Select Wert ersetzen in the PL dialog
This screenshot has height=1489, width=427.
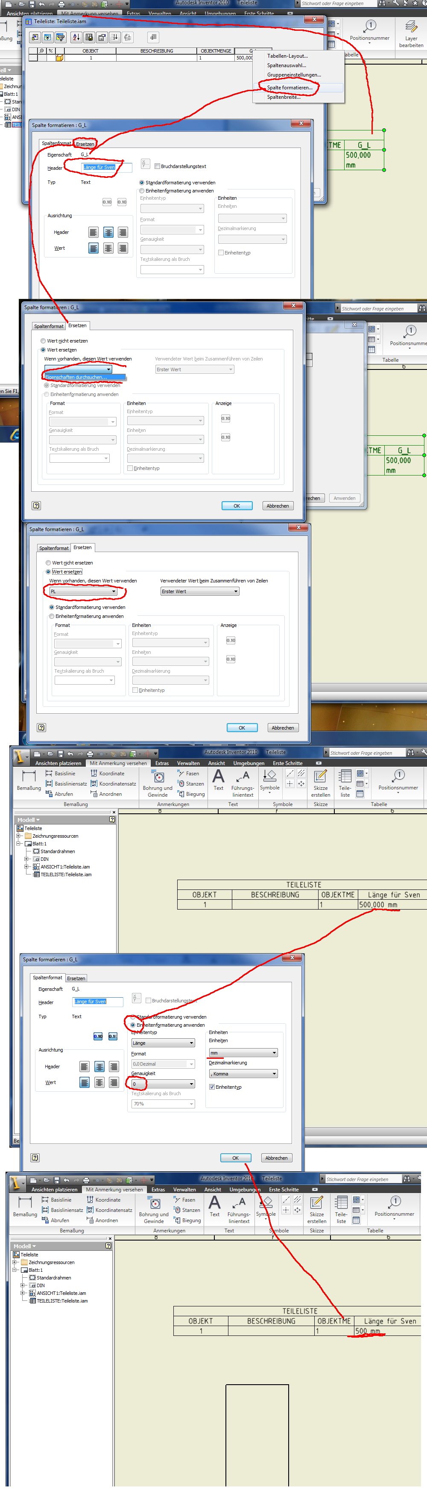[49, 572]
